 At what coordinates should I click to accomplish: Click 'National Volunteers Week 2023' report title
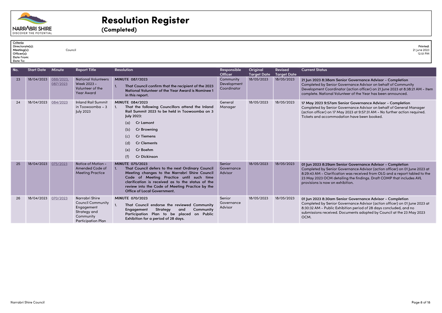click(x=92, y=86)
